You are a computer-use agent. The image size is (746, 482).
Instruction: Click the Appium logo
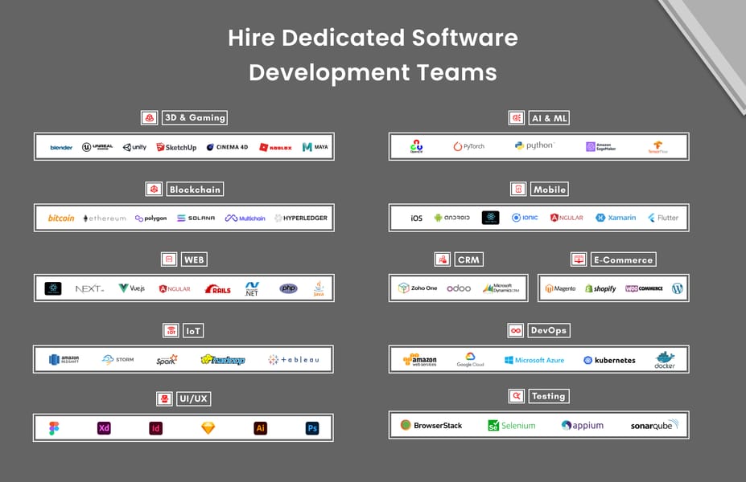pos(583,426)
